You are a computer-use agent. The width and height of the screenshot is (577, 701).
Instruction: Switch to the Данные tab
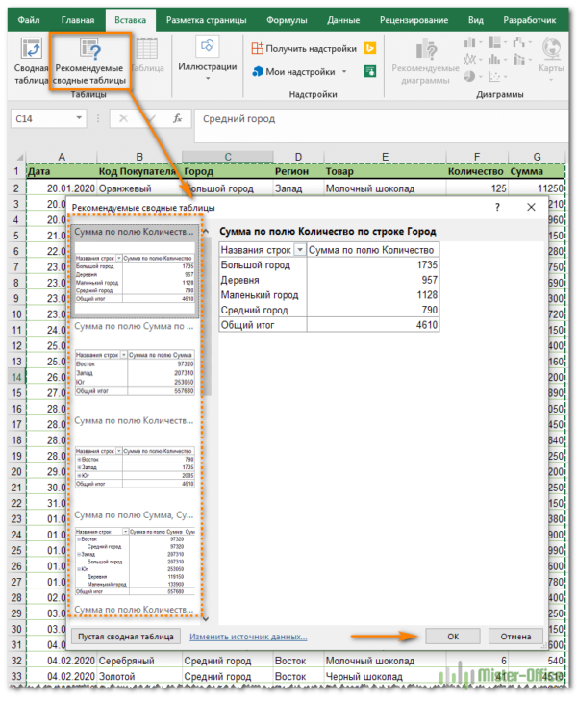click(x=343, y=20)
